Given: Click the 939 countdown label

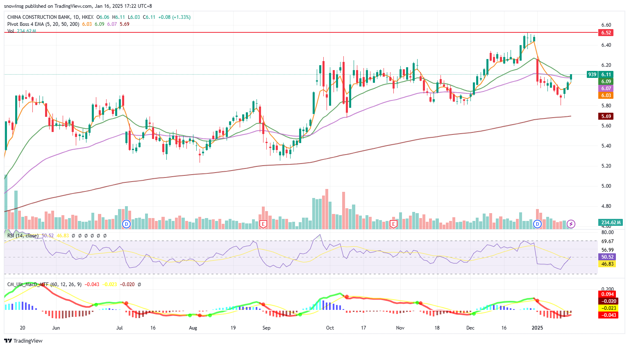Looking at the screenshot, I should (x=592, y=75).
